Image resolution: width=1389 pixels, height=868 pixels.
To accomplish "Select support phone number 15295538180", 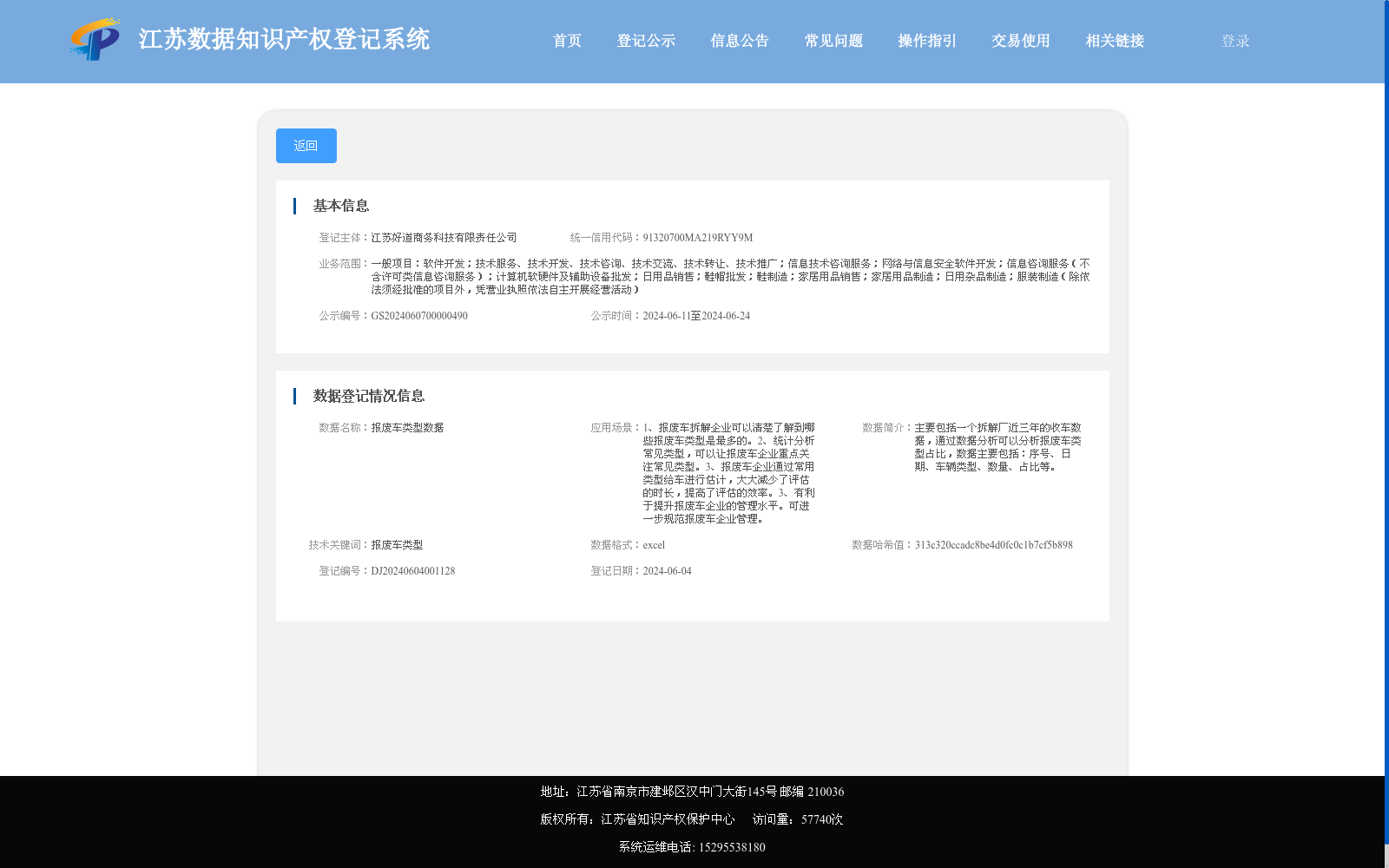I will (x=732, y=847).
